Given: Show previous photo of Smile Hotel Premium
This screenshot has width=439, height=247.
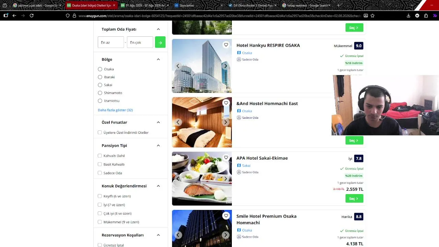Looking at the screenshot, I should [x=178, y=235].
